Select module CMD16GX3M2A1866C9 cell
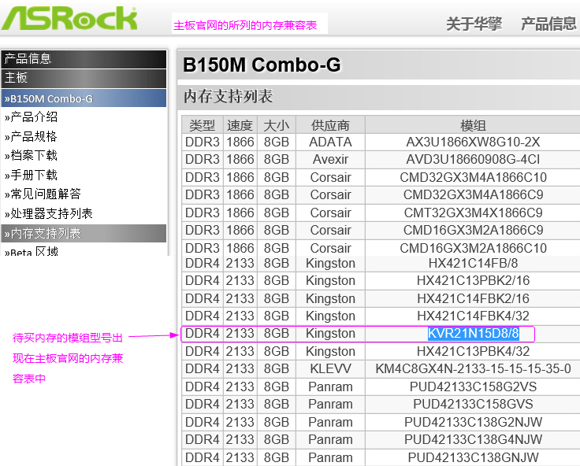This screenshot has width=580, height=466. click(x=473, y=230)
